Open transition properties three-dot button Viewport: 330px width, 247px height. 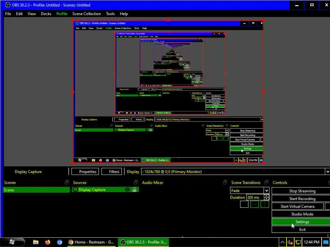tap(265, 204)
